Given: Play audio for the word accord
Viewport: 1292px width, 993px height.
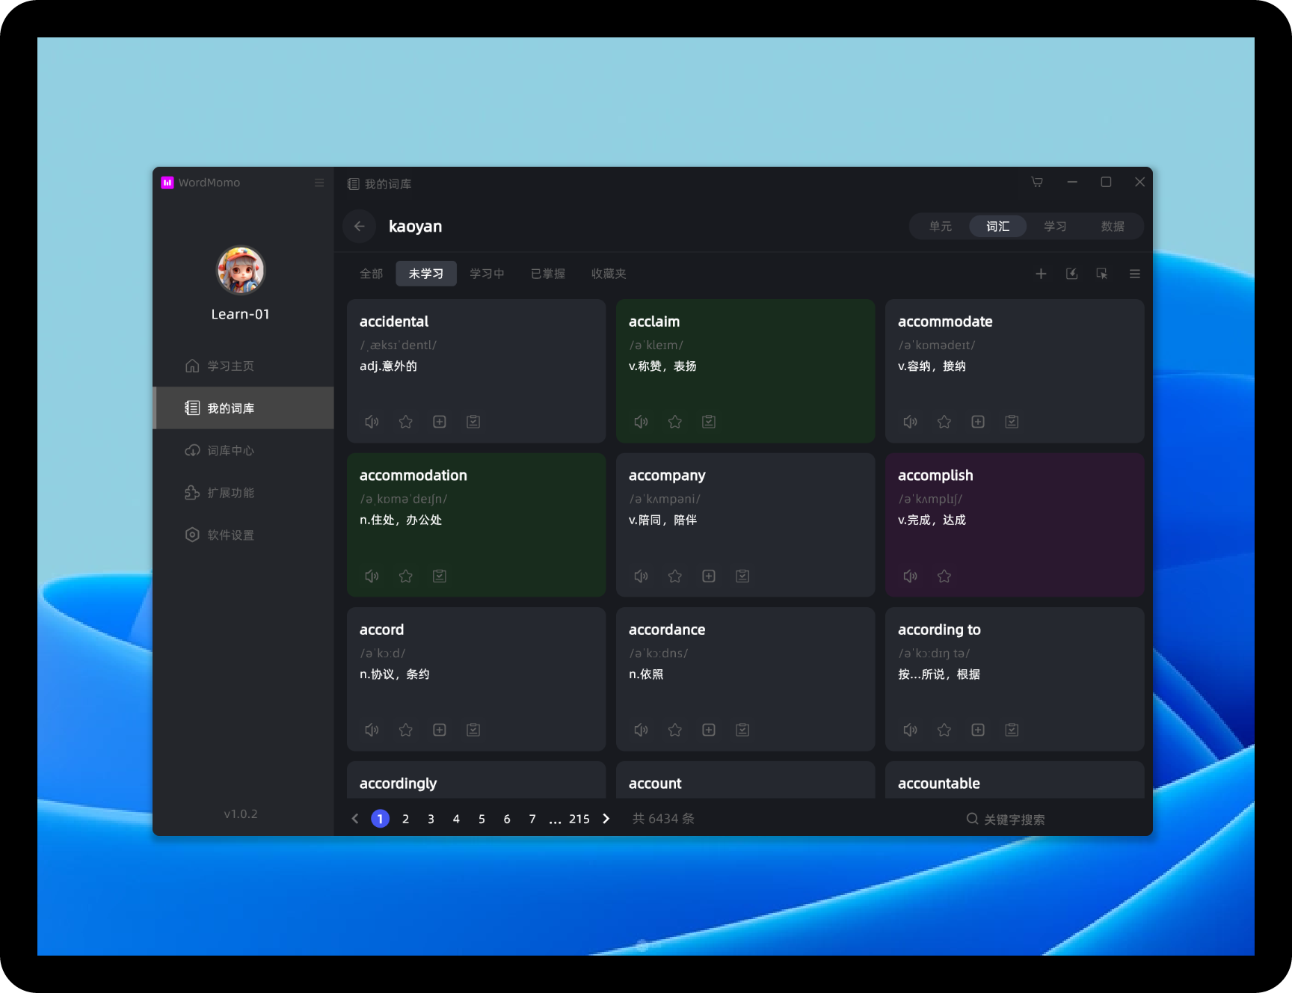Looking at the screenshot, I should [x=372, y=730].
